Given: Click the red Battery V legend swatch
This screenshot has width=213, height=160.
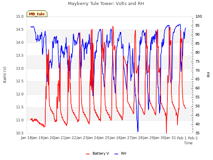Looking at the screenshot, I should 88,154.
